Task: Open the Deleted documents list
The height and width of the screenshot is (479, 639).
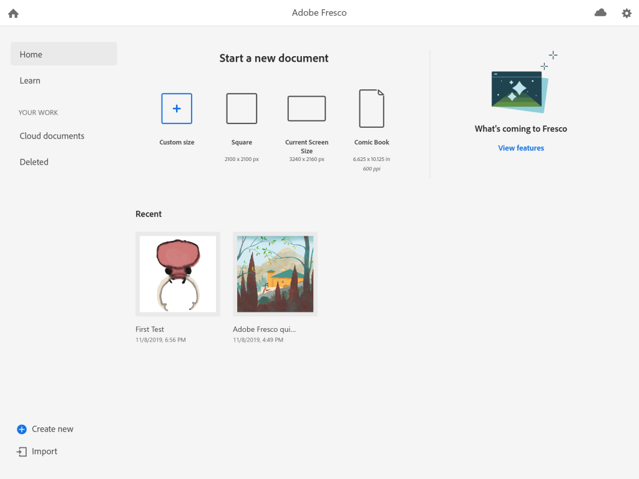Action: coord(34,162)
